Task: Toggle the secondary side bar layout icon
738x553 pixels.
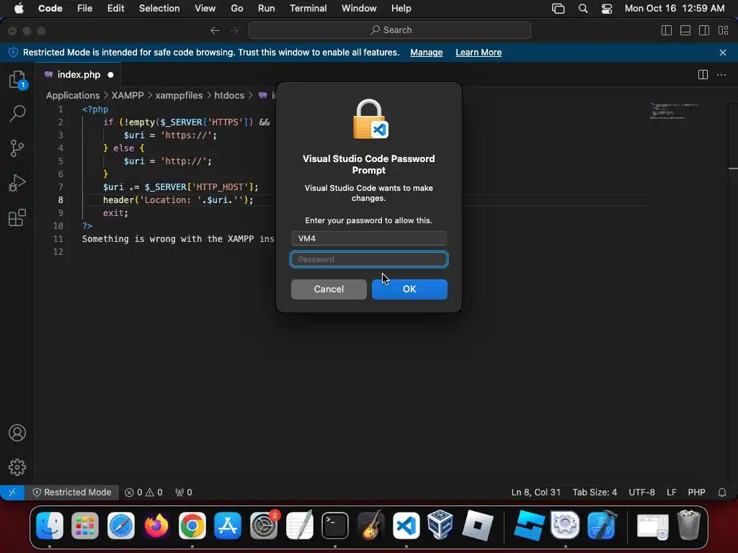Action: coord(704,30)
